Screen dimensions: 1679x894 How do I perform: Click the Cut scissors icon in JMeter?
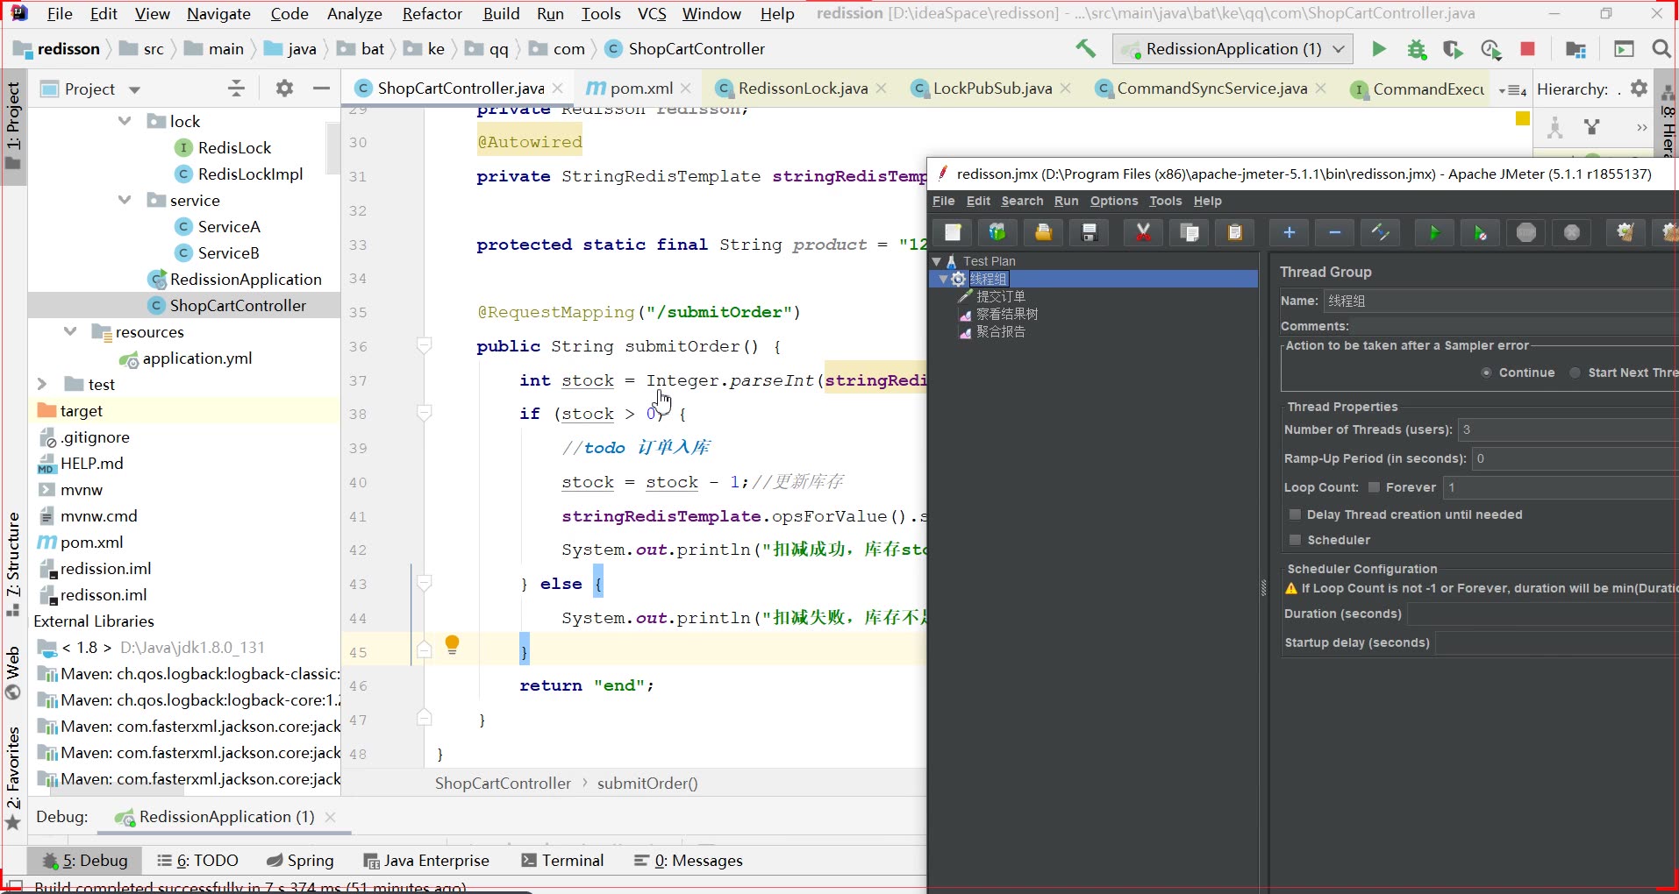tap(1143, 232)
